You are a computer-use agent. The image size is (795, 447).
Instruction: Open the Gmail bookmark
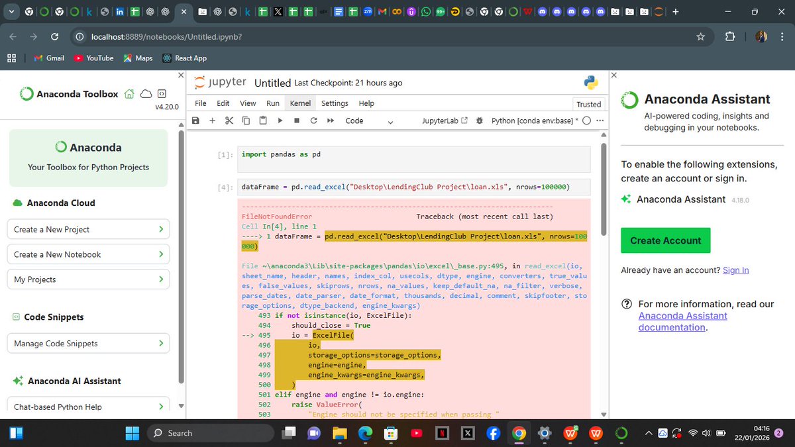click(49, 58)
